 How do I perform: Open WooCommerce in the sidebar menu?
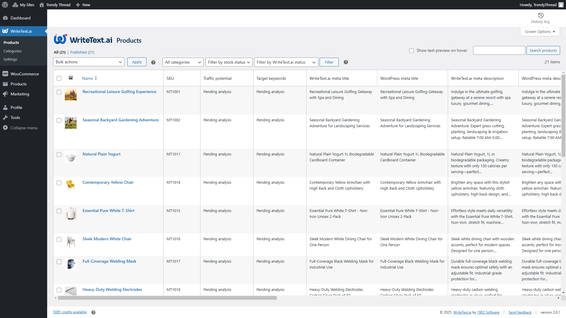24,74
